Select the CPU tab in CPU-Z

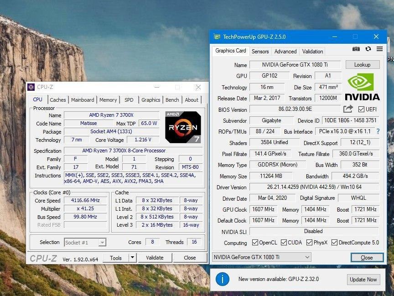pyautogui.click(x=38, y=99)
